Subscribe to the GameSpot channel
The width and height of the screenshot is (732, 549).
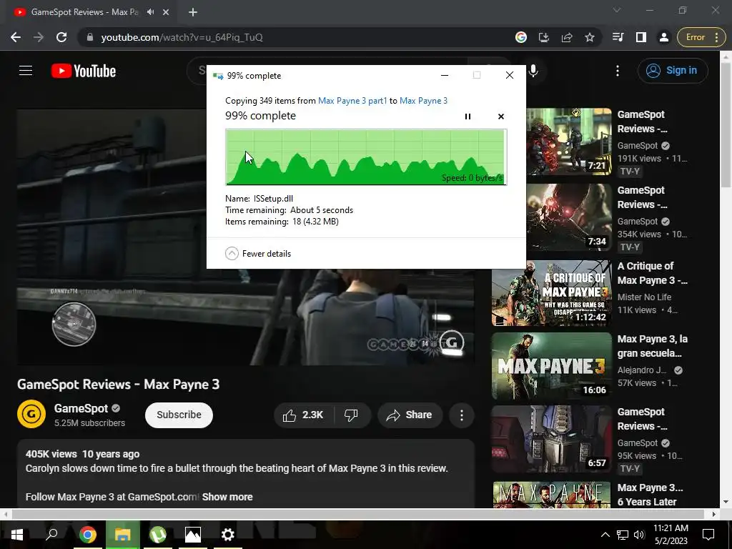pos(179,415)
